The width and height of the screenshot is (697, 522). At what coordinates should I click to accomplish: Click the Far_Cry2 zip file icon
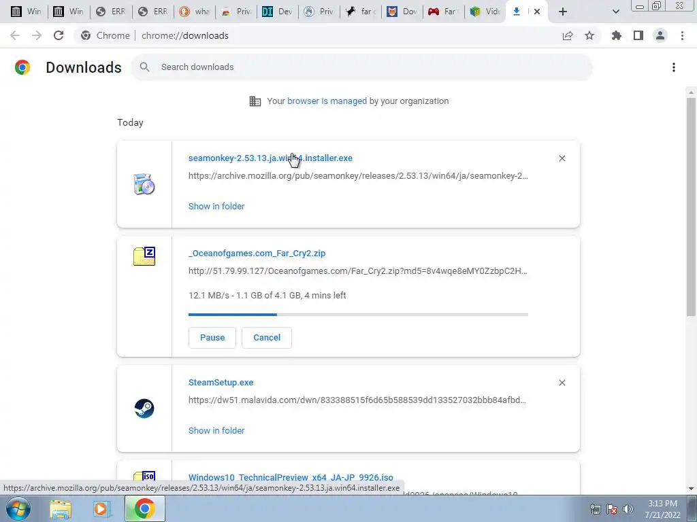click(x=144, y=256)
